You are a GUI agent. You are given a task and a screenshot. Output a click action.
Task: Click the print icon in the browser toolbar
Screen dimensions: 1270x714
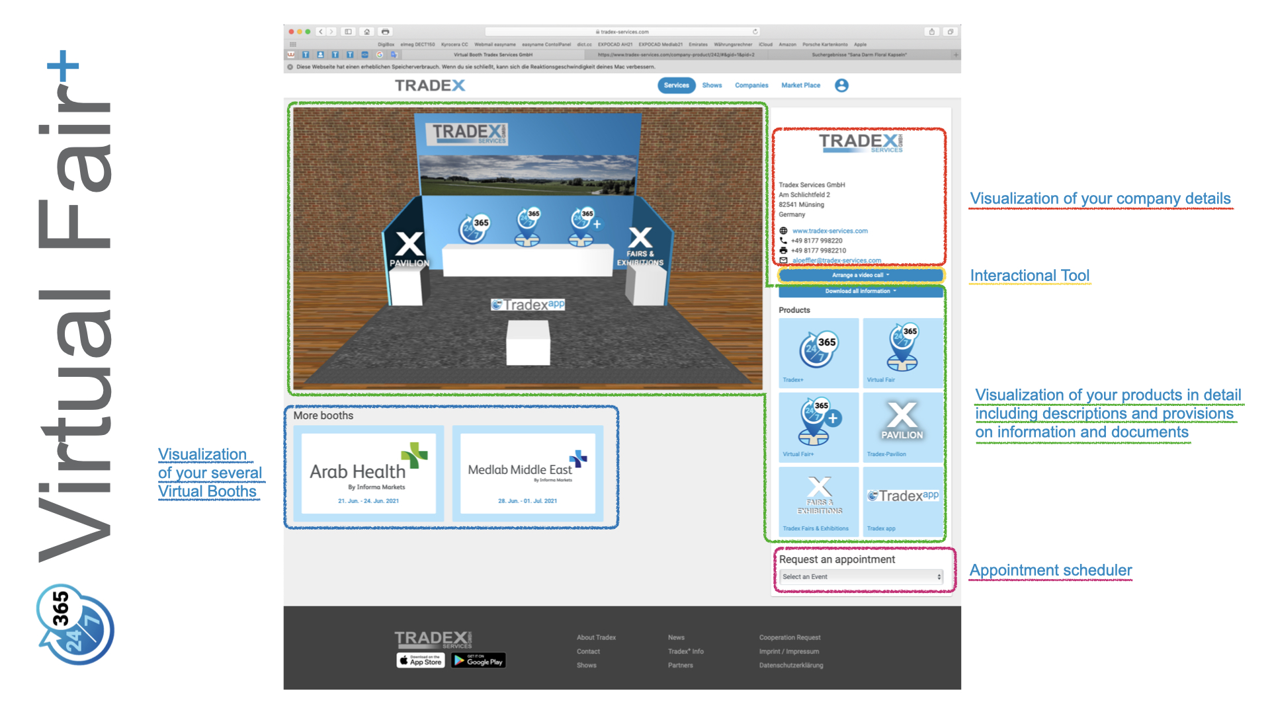[386, 32]
